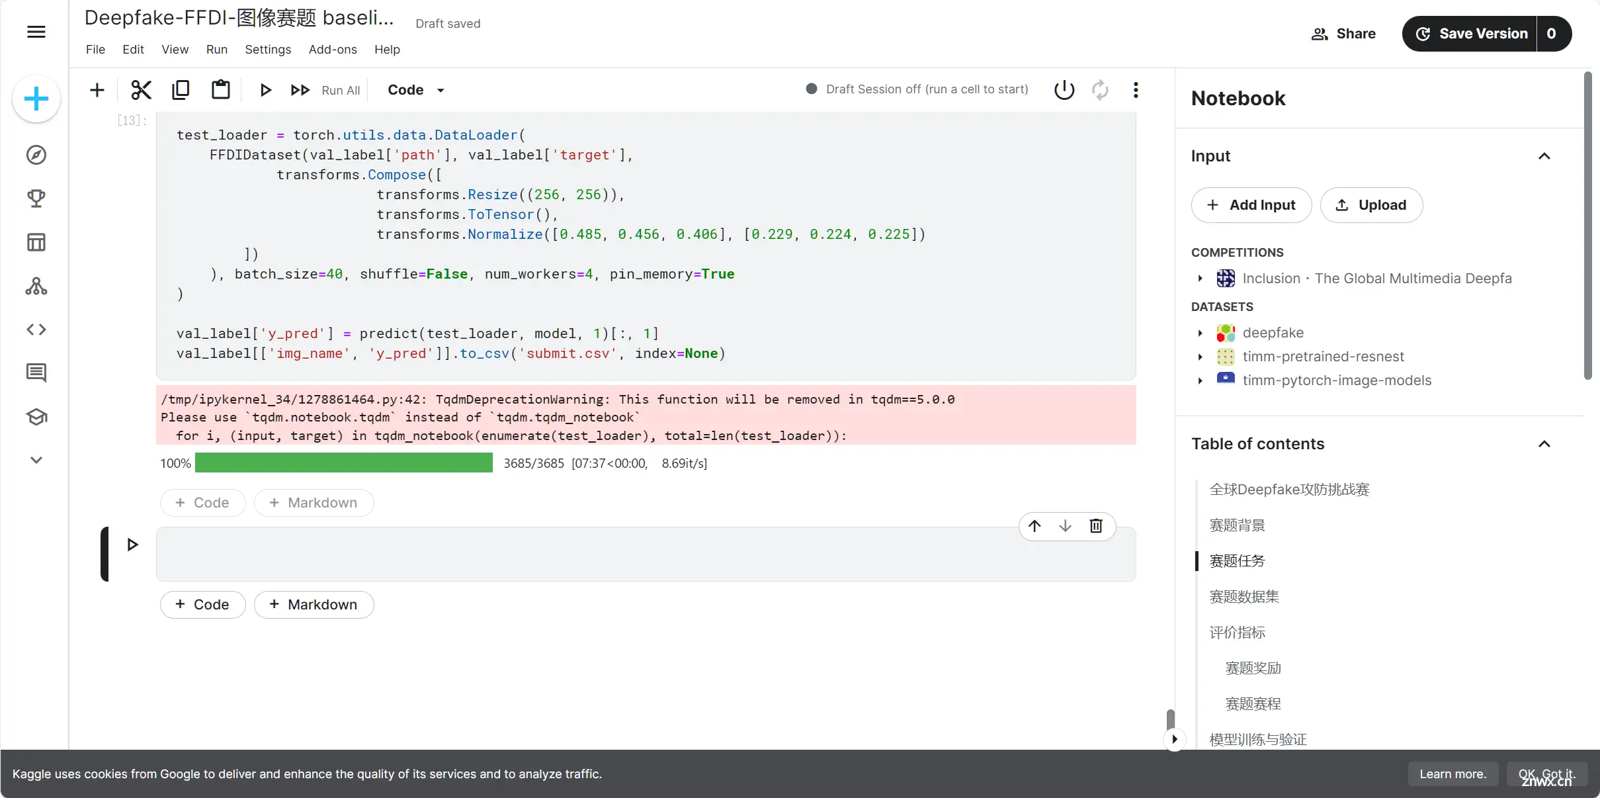Image resolution: width=1600 pixels, height=798 pixels.
Task: Collapse the Input section chevron
Action: (1544, 156)
